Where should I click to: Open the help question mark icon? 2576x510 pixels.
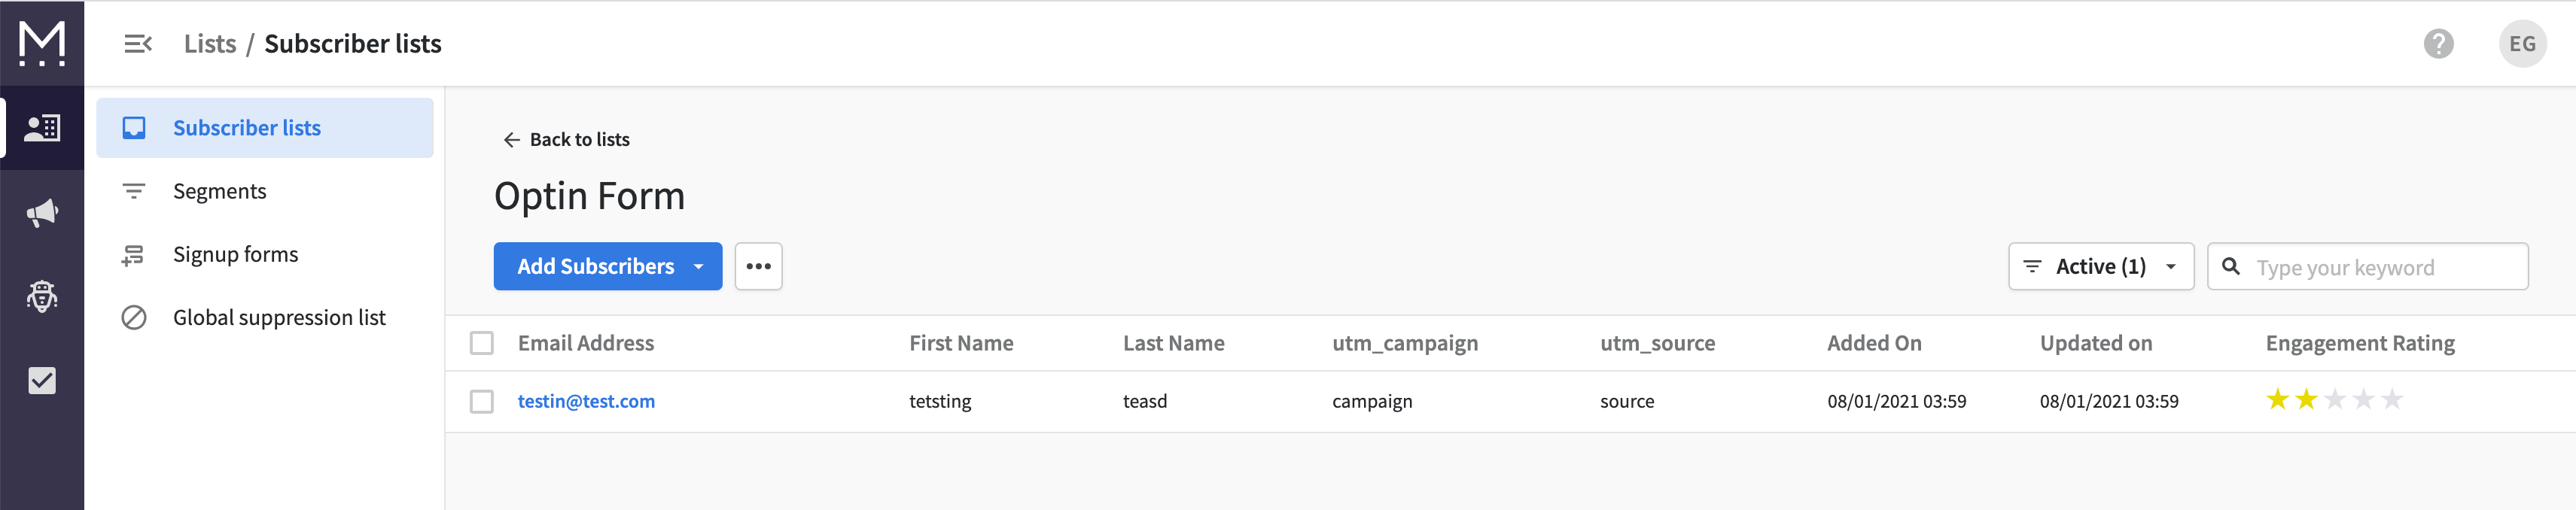(x=2438, y=44)
